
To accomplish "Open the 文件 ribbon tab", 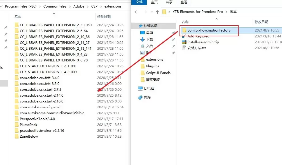I will tap(139, 2).
